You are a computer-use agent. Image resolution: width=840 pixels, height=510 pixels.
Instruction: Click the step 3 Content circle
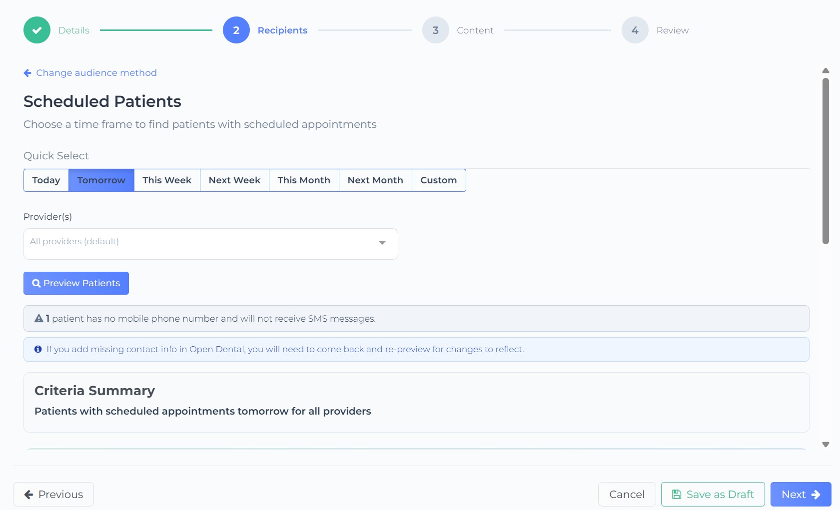click(435, 30)
